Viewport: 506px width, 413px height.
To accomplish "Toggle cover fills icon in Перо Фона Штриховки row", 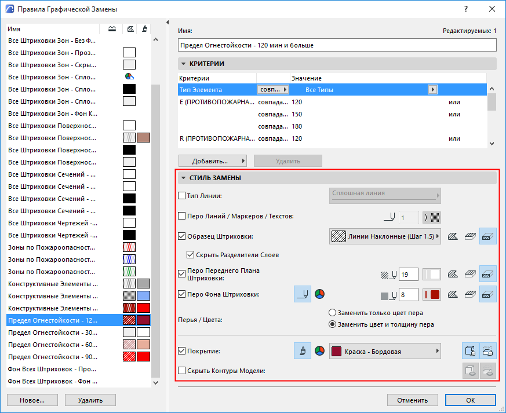I will coord(470,294).
